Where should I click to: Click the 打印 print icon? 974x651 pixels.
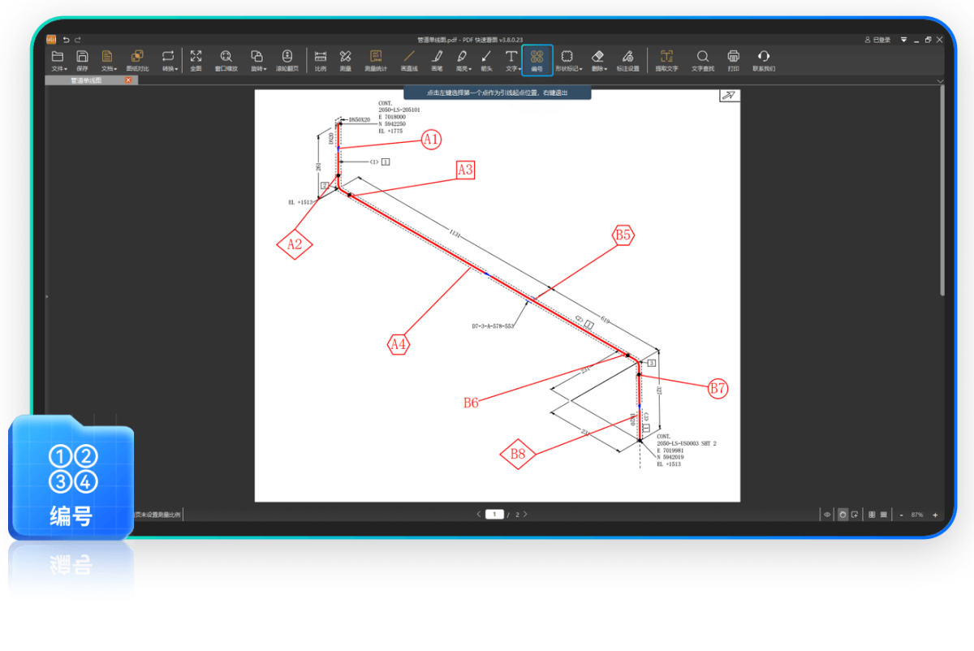click(x=734, y=59)
